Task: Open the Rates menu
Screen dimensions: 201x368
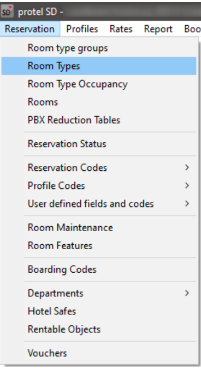Action: point(121,29)
